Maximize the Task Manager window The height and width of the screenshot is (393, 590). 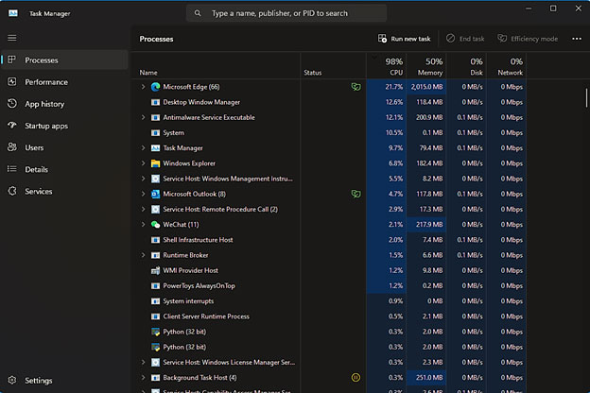pyautogui.click(x=553, y=9)
